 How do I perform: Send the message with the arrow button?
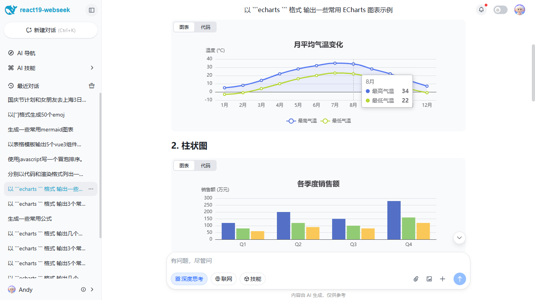460,279
